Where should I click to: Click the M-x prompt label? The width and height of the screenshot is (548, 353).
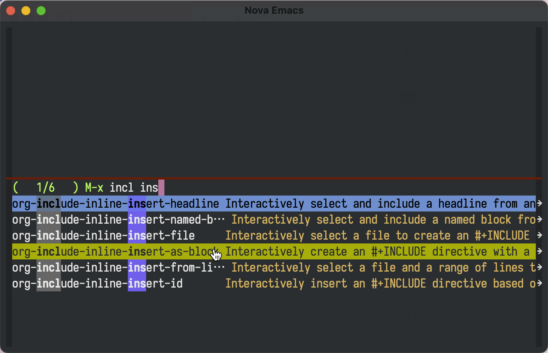tap(94, 188)
